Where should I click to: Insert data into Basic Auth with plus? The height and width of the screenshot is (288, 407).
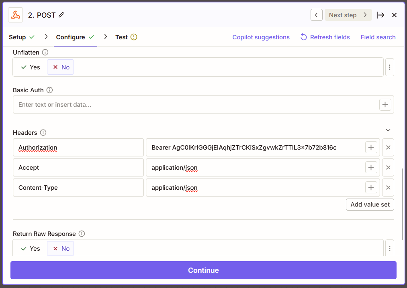click(385, 105)
